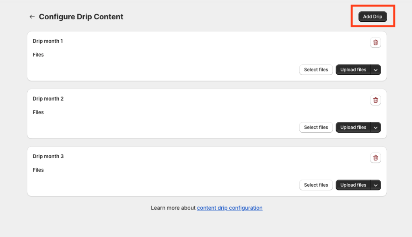Delete Drip month 3 with trash icon

click(x=375, y=158)
